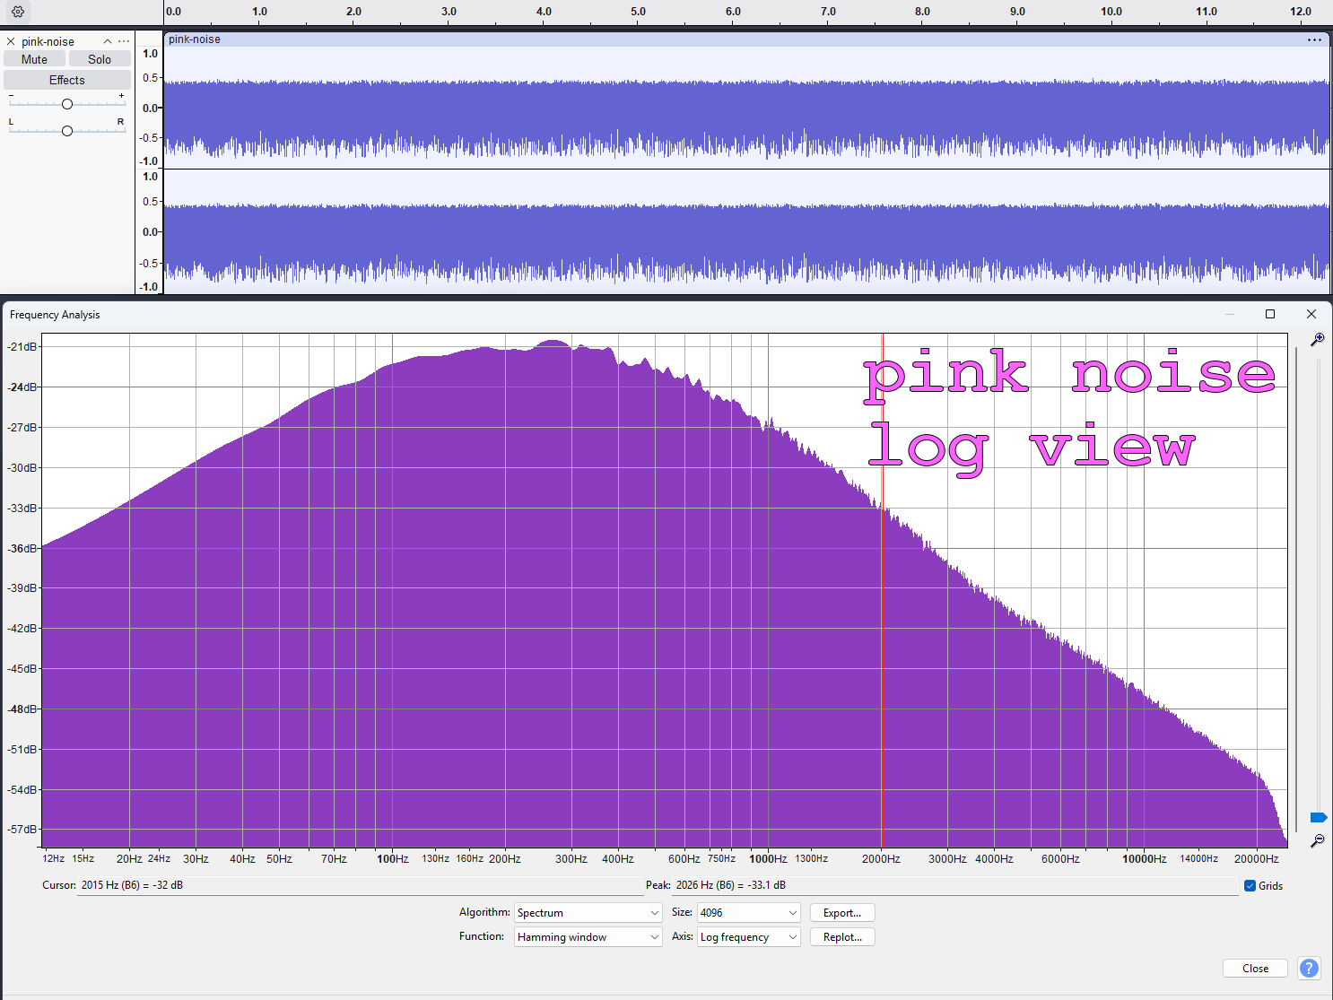Toggle the Grids checkbox
This screenshot has height=1000, width=1333.
pyautogui.click(x=1250, y=886)
